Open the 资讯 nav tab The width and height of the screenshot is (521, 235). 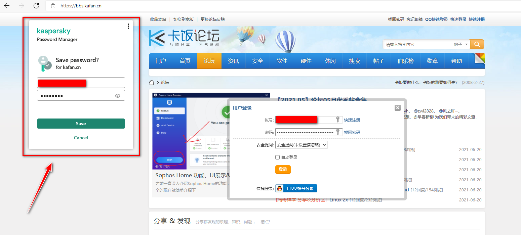click(234, 61)
